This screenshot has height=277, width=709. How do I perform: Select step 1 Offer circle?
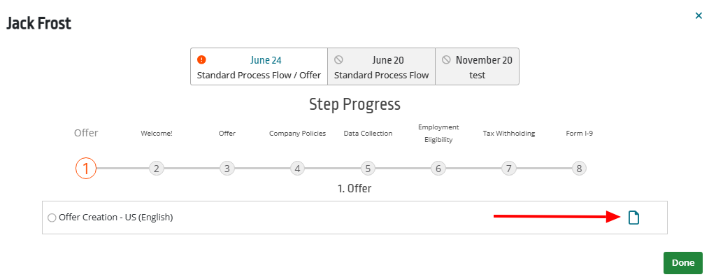[x=86, y=169]
